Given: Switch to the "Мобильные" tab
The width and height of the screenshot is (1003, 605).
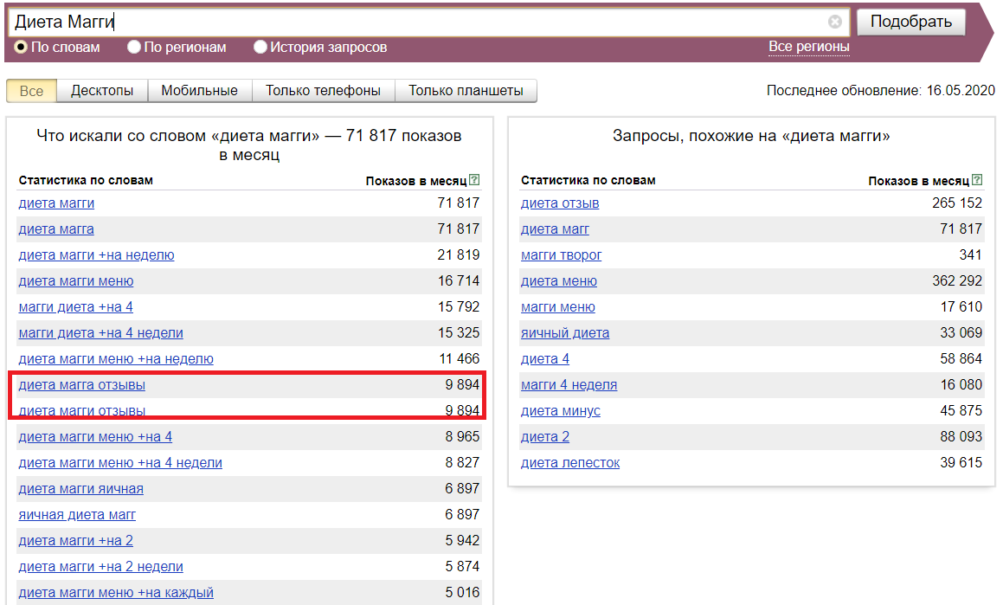Looking at the screenshot, I should tap(201, 90).
